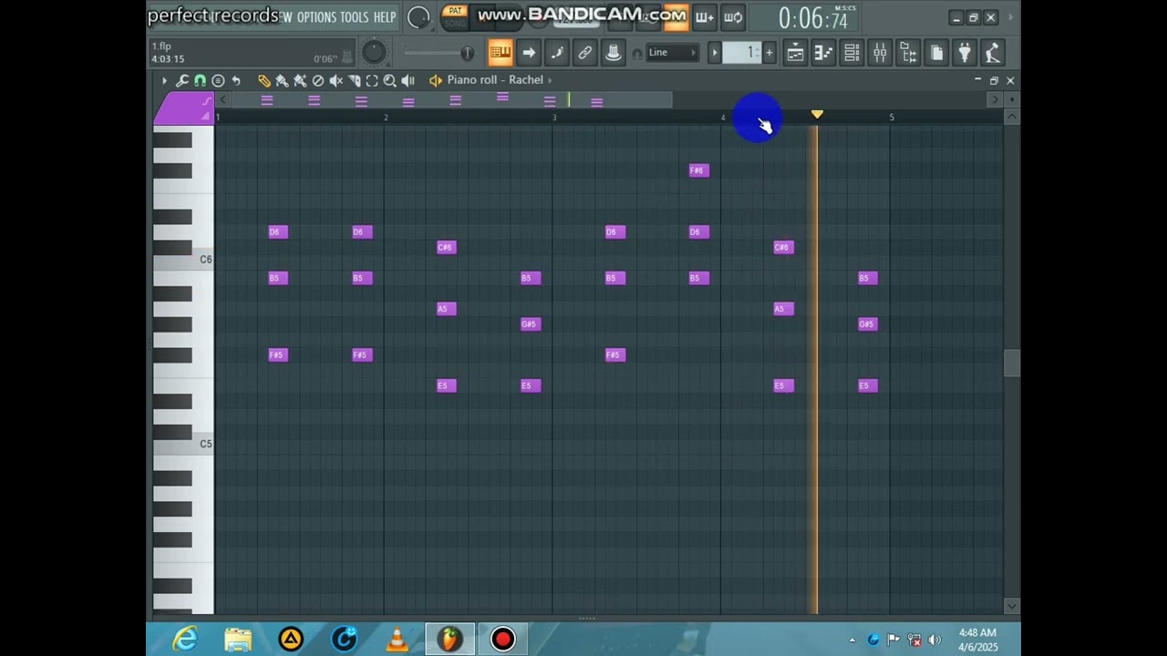Click the undo arrow in piano roll toolbar
Screen dimensions: 1167x656
(x=236, y=81)
